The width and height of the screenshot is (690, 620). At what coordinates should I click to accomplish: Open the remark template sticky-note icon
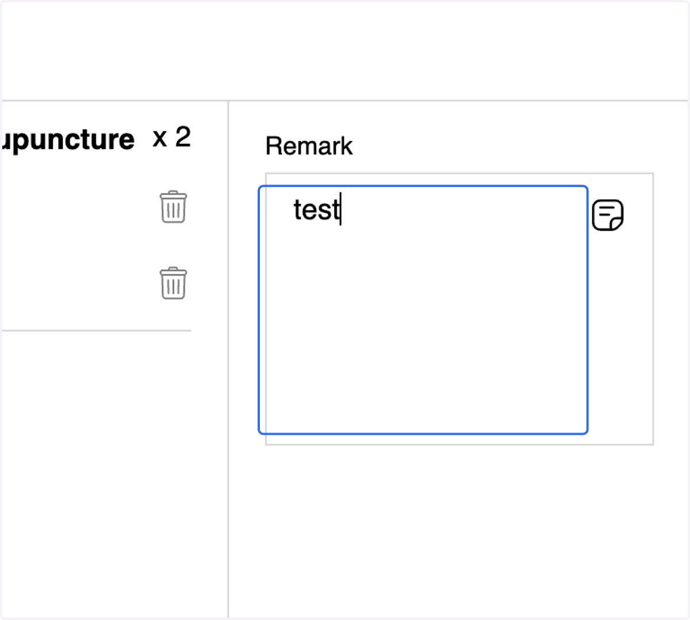(x=608, y=215)
